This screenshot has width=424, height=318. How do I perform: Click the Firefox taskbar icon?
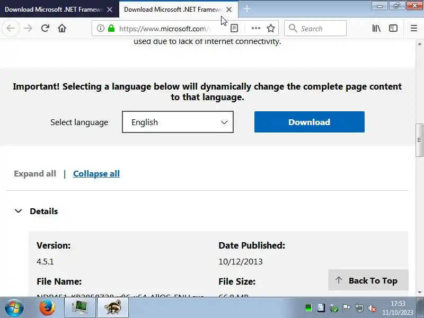(x=47, y=307)
